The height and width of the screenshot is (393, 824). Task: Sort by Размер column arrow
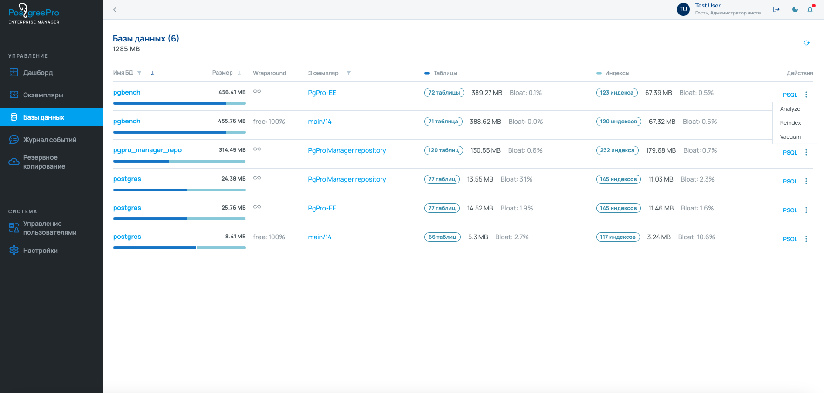coord(239,73)
